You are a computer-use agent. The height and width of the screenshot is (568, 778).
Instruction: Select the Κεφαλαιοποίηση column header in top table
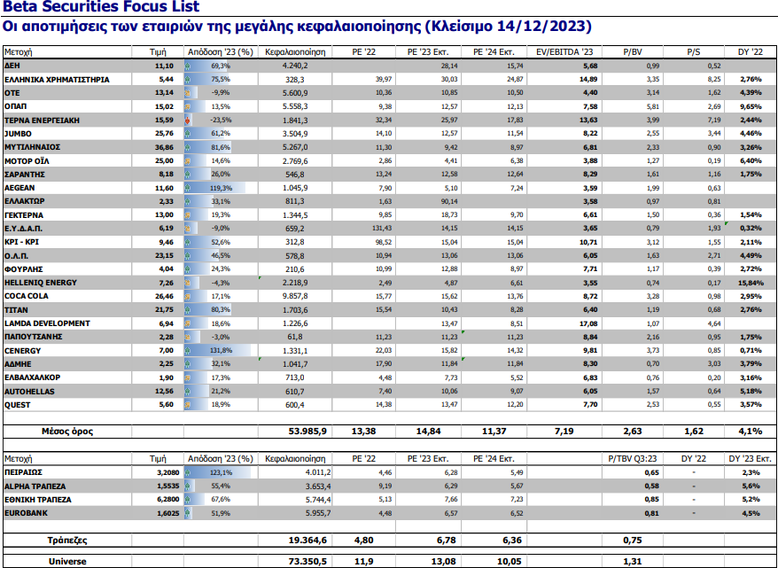pyautogui.click(x=295, y=52)
